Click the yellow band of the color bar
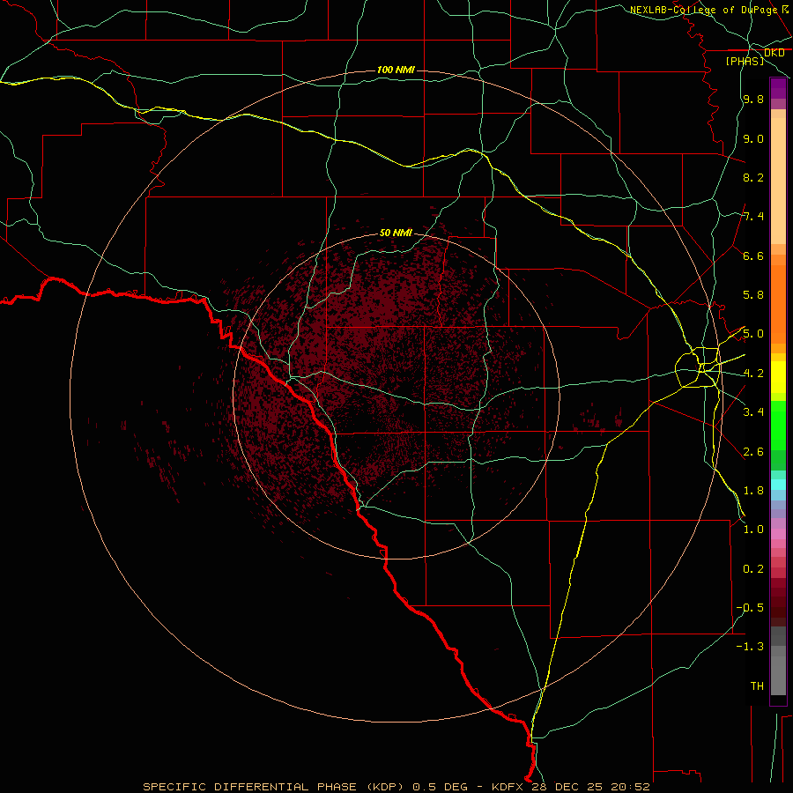793x793 pixels. (778, 377)
